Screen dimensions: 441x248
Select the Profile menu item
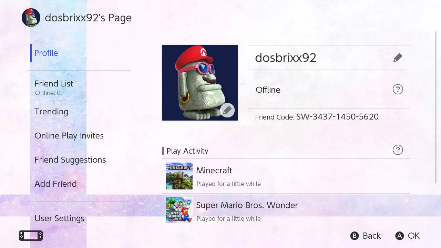(46, 53)
